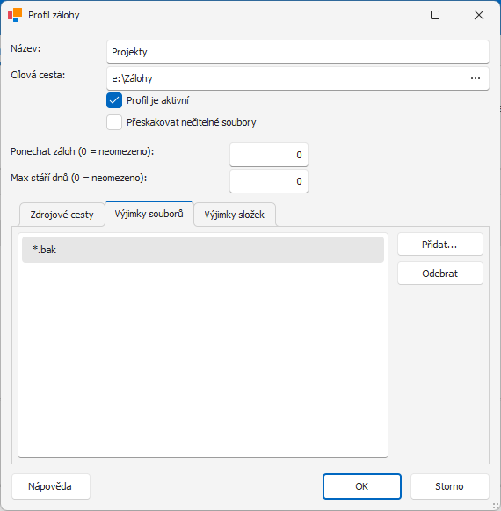This screenshot has height=511, width=501.
Task: Click the app icon in title bar
Action: tap(15, 15)
